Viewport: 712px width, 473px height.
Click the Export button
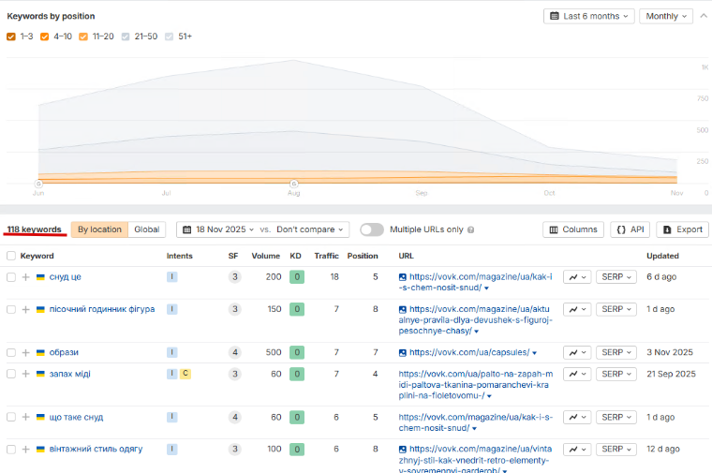coord(682,229)
